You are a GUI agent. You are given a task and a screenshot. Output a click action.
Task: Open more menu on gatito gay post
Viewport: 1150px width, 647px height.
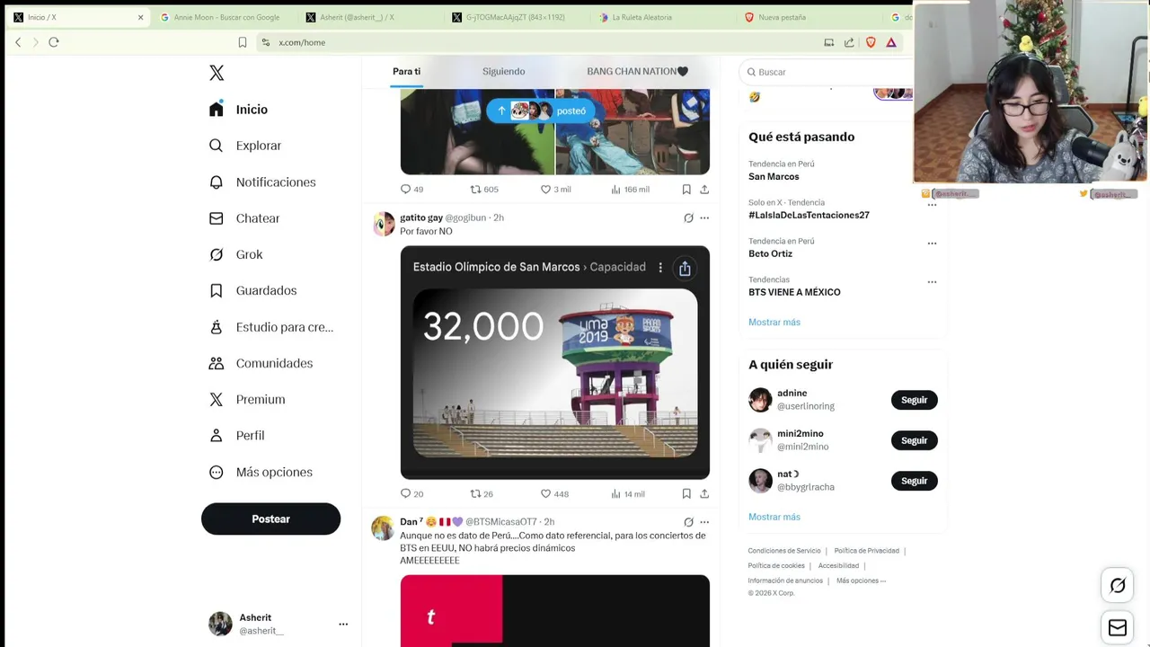(x=704, y=217)
